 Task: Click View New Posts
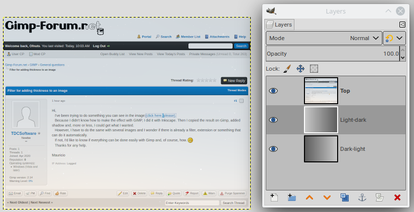(x=141, y=54)
